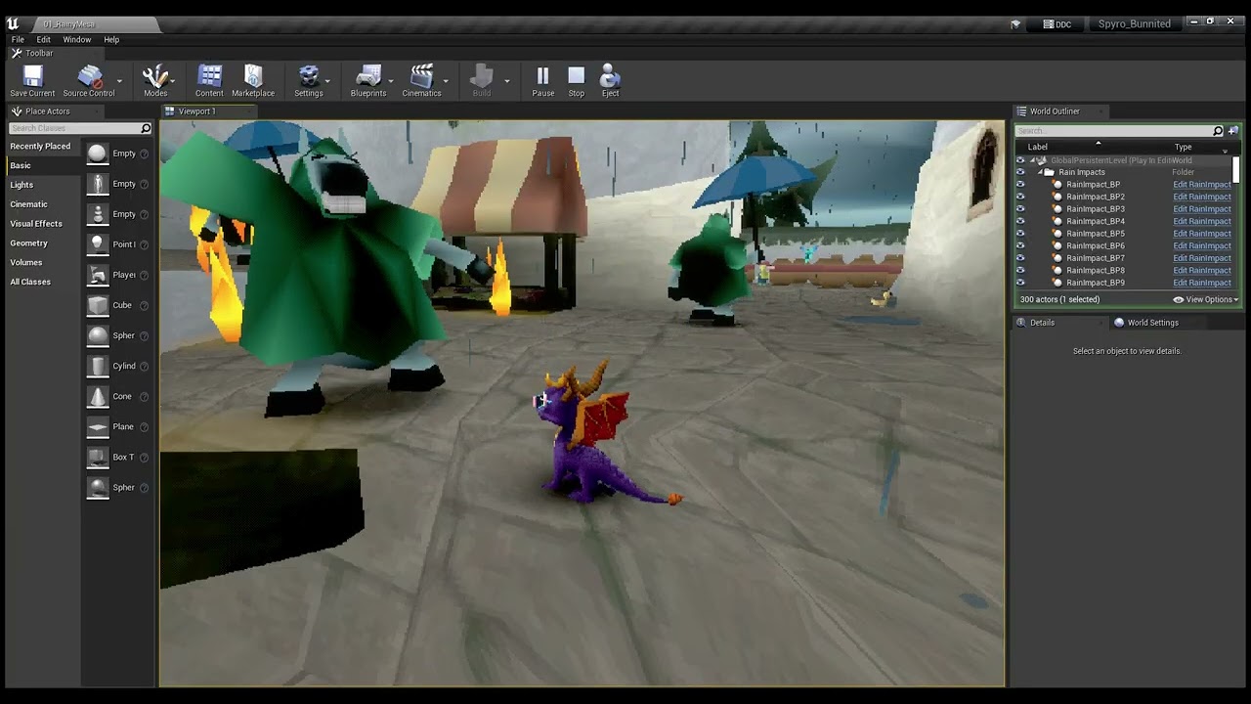Click the Save Current toolbar icon
Viewport: 1251px width, 704px height.
32,80
